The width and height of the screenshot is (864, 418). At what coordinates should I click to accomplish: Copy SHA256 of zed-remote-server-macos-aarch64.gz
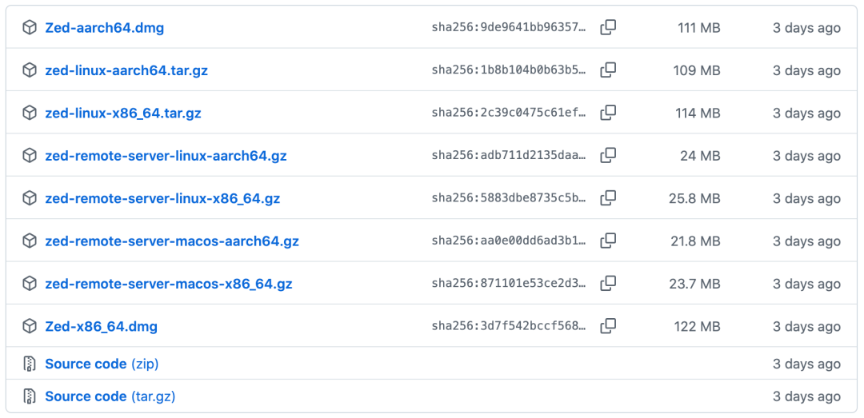(608, 241)
